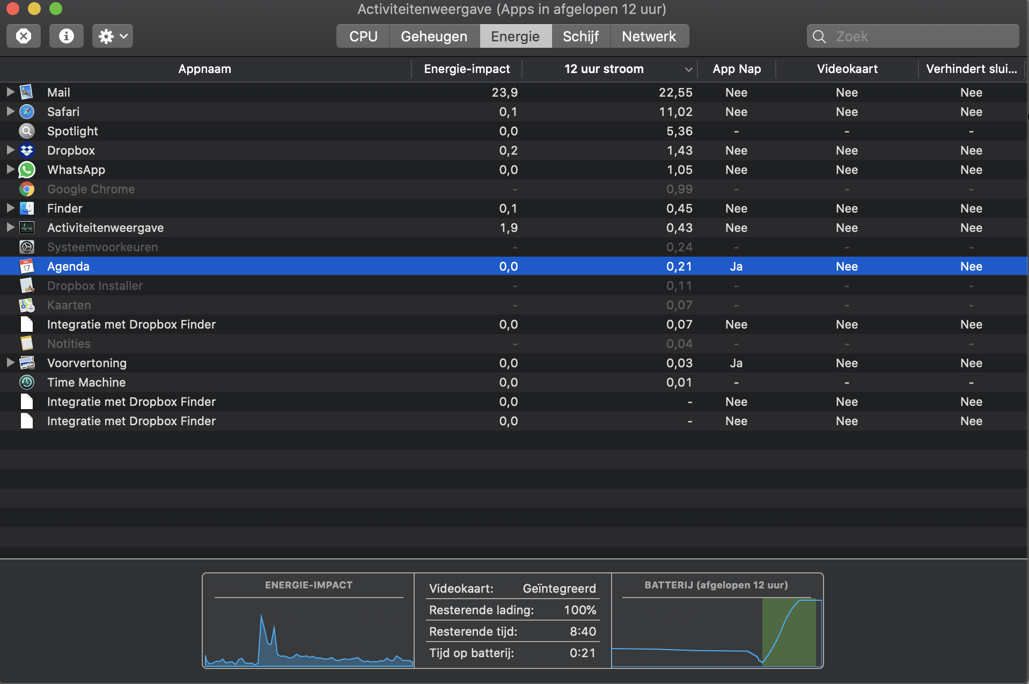Click the Dropbox app icon
The height and width of the screenshot is (684, 1029).
(27, 150)
